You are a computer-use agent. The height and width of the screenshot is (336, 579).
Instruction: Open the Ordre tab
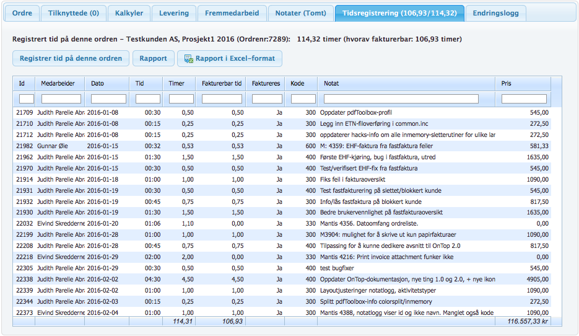(x=22, y=13)
